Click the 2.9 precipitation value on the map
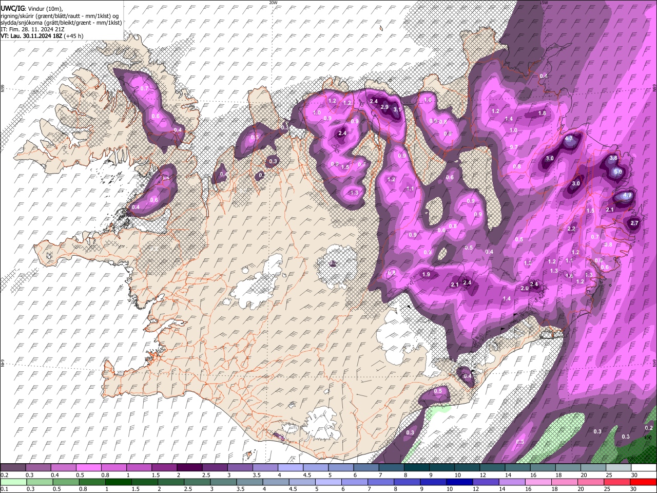The width and height of the screenshot is (657, 493). click(x=384, y=107)
